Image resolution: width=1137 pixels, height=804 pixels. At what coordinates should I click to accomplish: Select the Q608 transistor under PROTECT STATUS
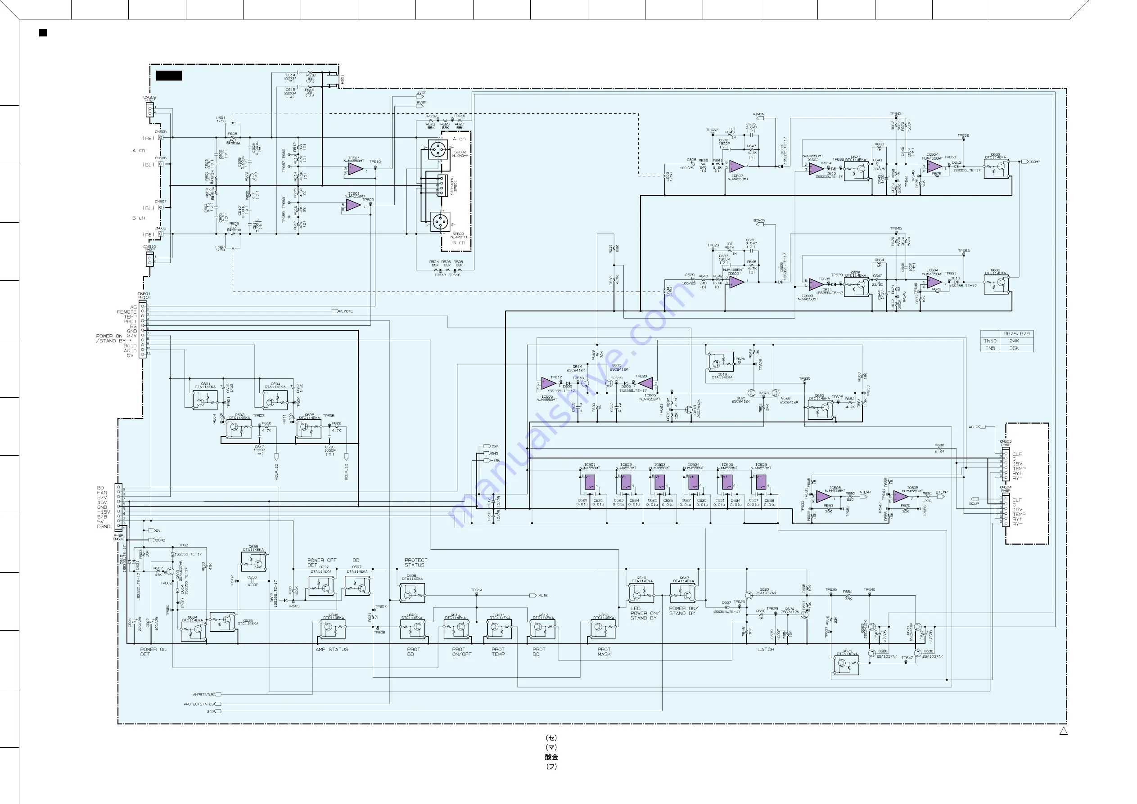click(x=412, y=593)
